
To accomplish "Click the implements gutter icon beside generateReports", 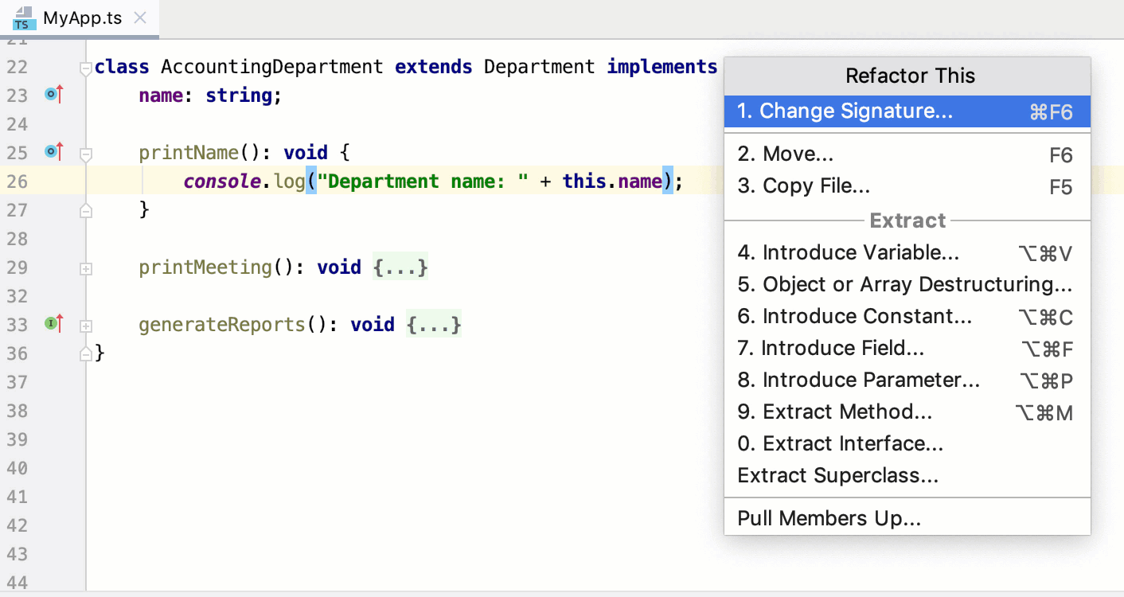I will click(x=53, y=323).
